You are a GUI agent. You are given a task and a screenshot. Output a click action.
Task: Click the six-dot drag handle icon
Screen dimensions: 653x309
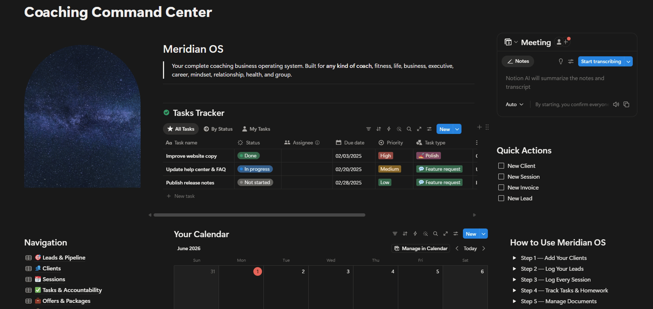pyautogui.click(x=487, y=127)
